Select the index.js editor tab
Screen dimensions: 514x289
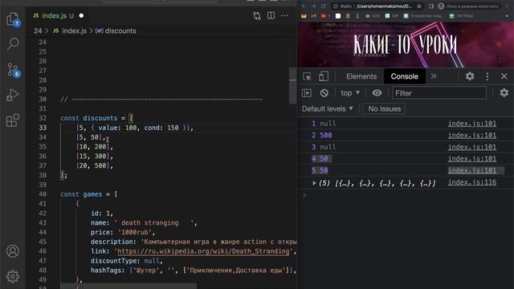tap(58, 16)
